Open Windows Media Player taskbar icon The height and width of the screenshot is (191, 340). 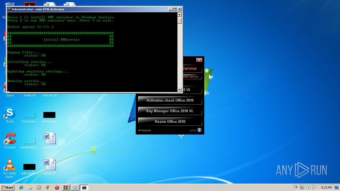tap(39, 188)
